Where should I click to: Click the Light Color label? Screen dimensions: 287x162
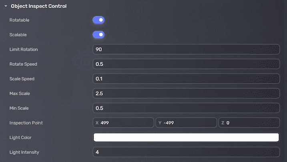pos(21,138)
